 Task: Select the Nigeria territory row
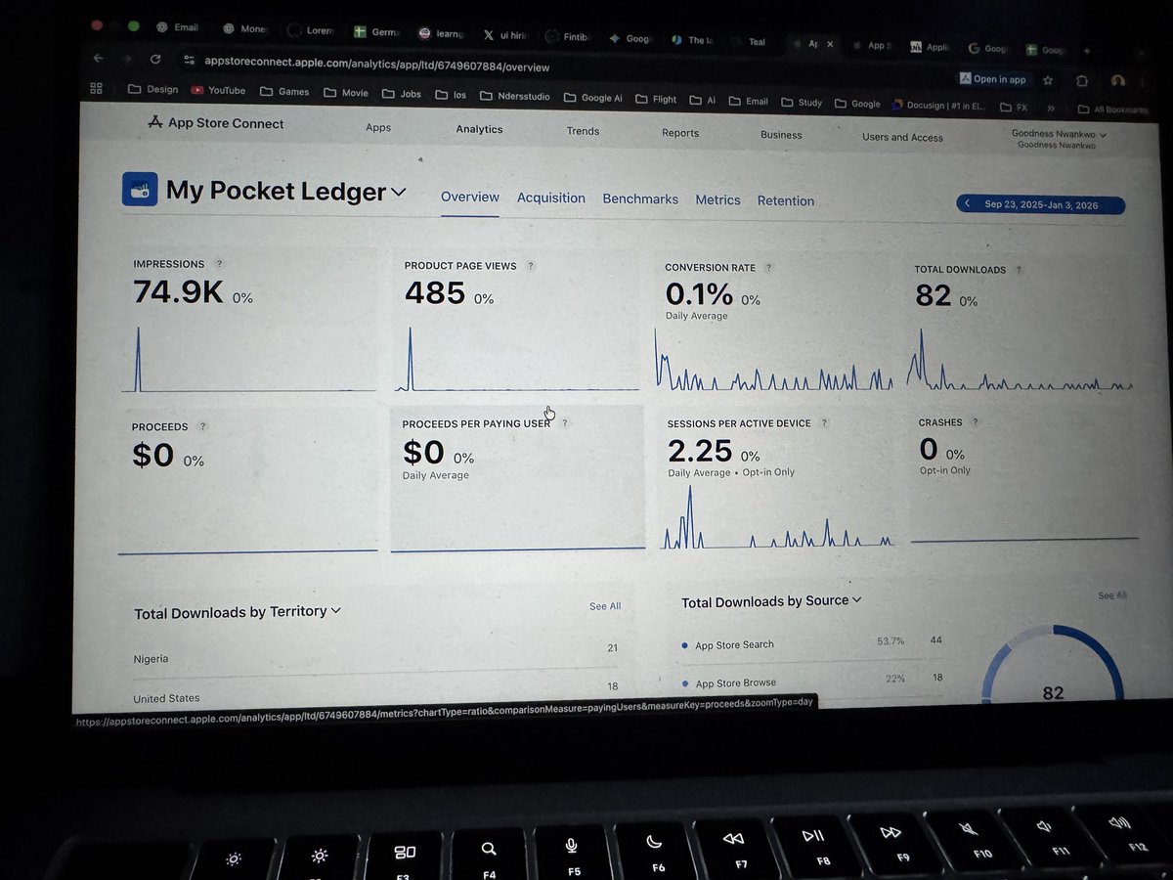(x=376, y=653)
